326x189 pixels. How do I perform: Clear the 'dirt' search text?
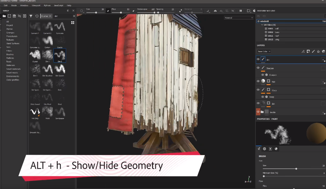(74, 16)
